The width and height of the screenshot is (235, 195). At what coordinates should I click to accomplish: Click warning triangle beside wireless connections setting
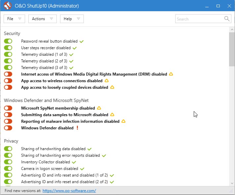click(107, 81)
